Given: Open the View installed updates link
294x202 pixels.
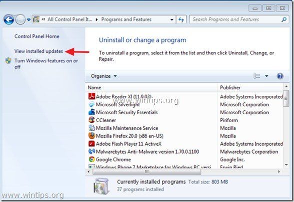Looking at the screenshot, I should point(38,51).
